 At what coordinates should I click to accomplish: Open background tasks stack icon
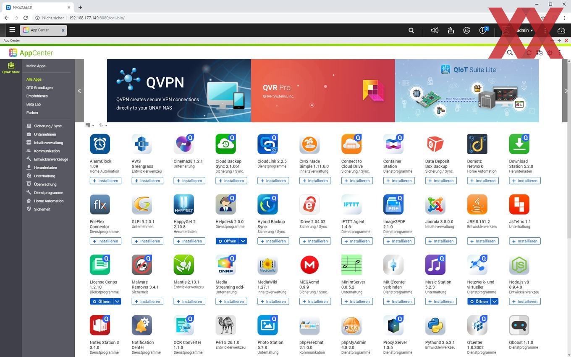451,30
